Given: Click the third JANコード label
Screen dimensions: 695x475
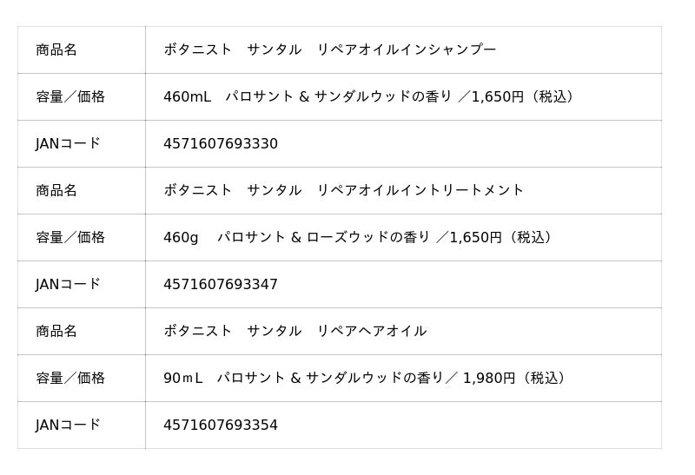Looking at the screenshot, I should coord(69,426).
